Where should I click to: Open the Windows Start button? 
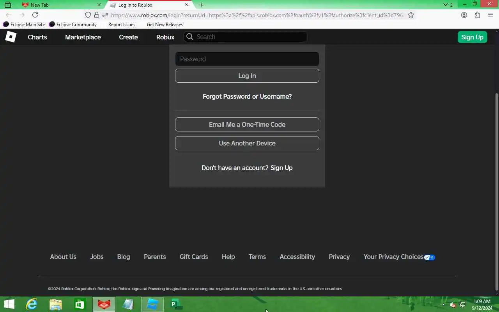[9, 304]
